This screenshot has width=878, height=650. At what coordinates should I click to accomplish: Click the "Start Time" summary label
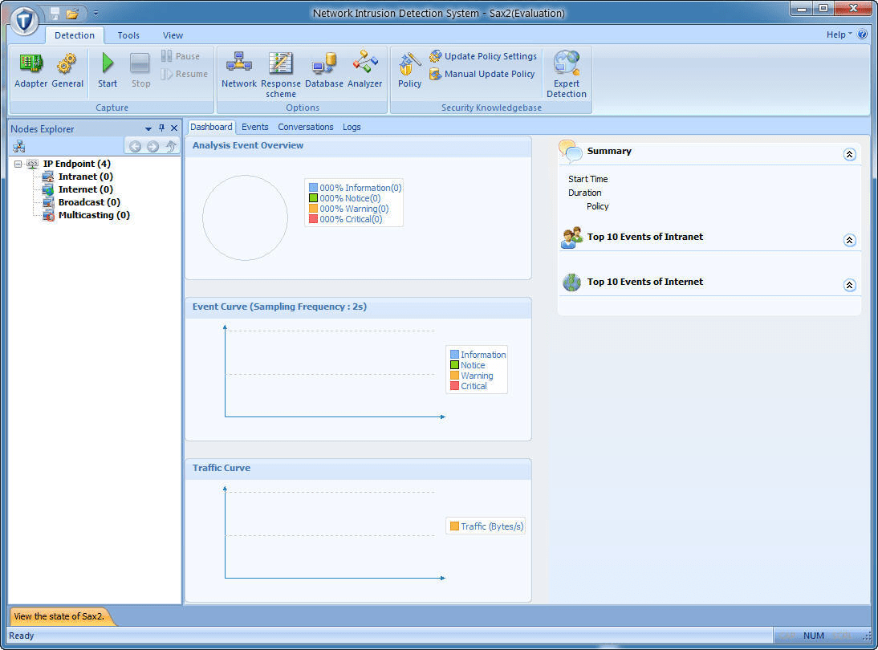click(587, 179)
